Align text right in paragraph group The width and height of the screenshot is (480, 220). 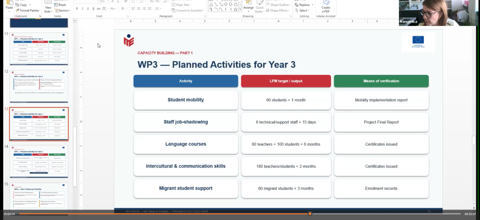(x=144, y=9)
